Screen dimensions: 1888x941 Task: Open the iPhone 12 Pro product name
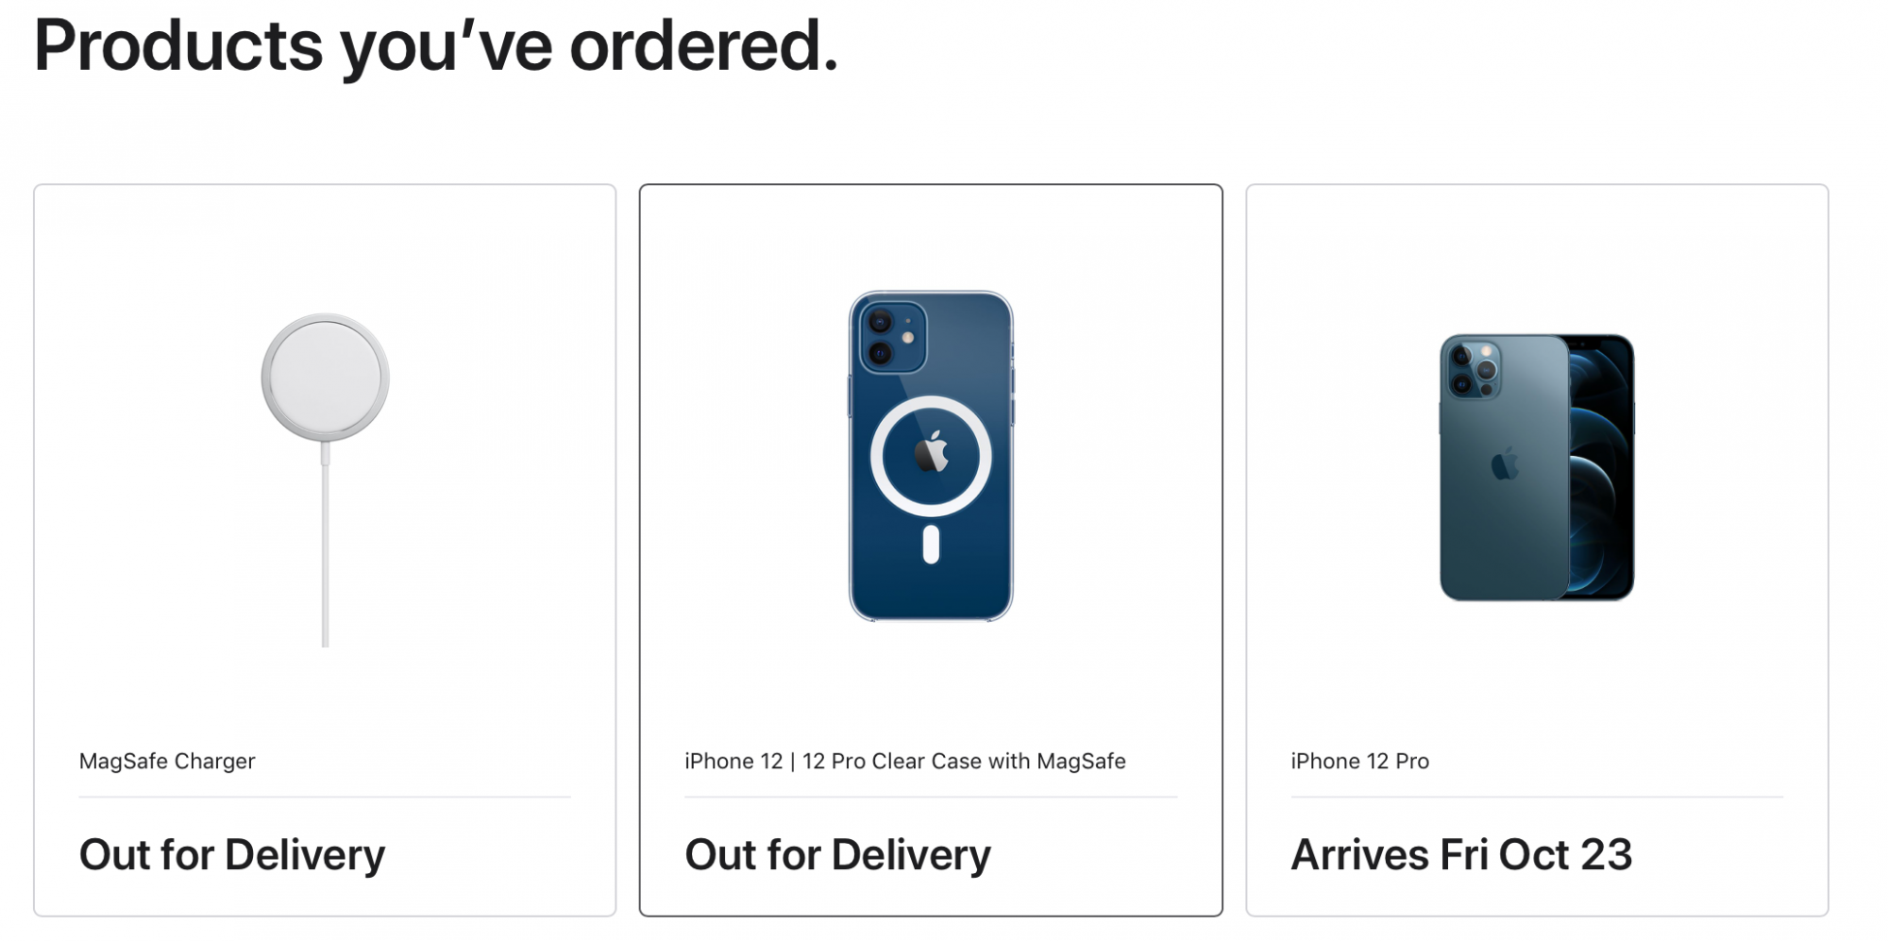1359,761
